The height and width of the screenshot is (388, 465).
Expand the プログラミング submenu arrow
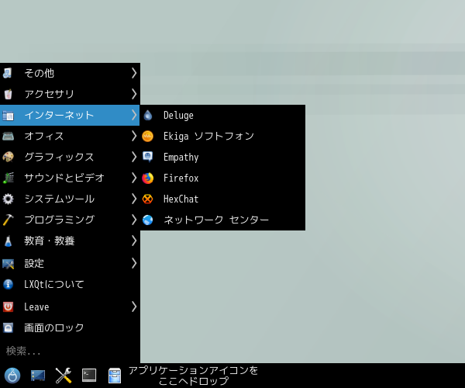(134, 220)
